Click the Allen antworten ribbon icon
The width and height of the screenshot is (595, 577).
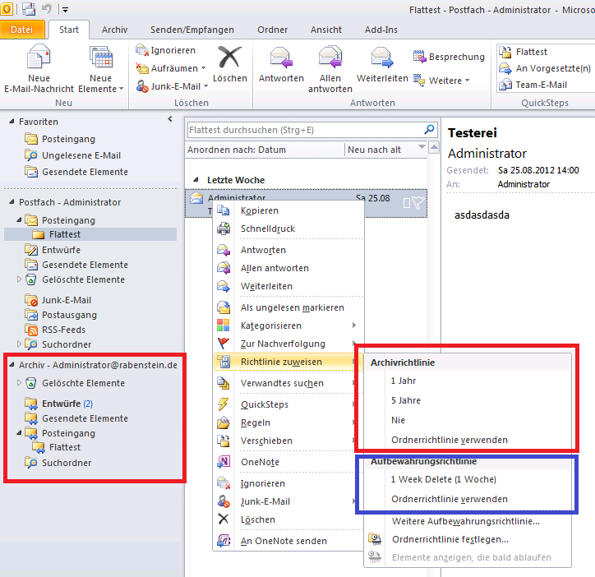(330, 58)
